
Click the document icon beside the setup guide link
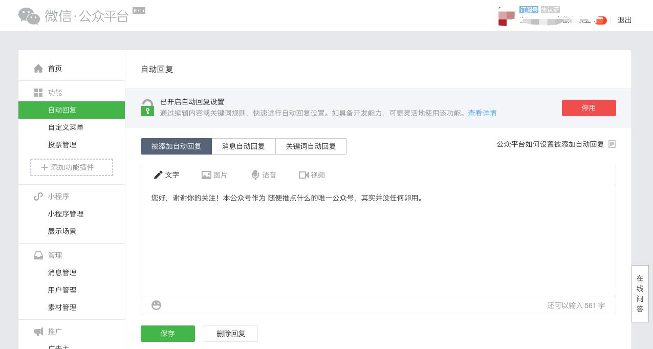pos(612,144)
